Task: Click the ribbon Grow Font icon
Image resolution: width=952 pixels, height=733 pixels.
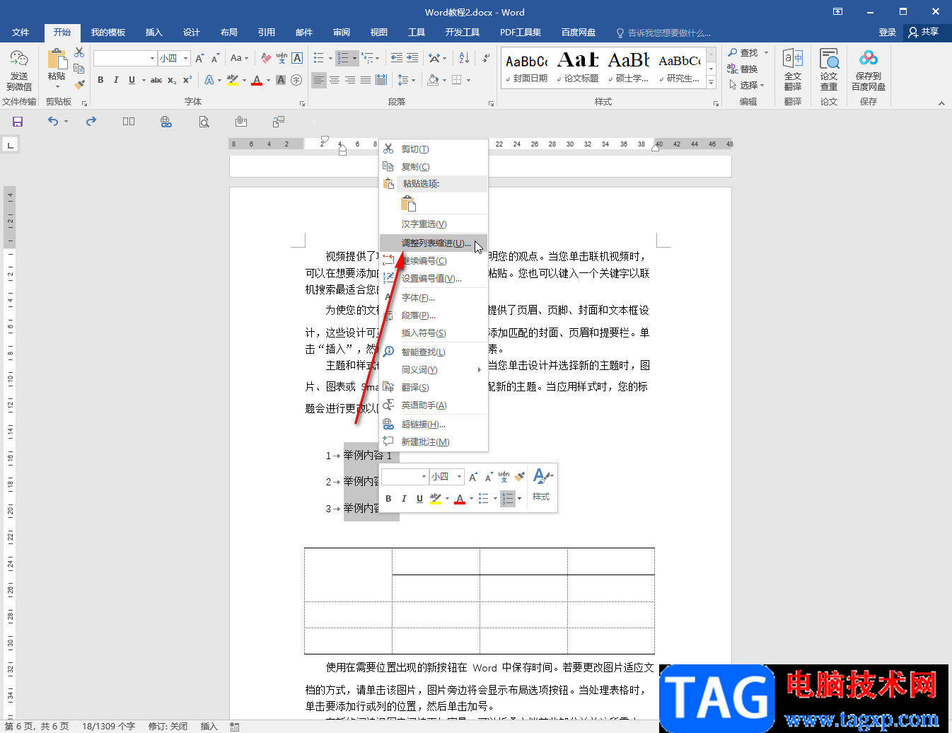Action: [x=199, y=58]
